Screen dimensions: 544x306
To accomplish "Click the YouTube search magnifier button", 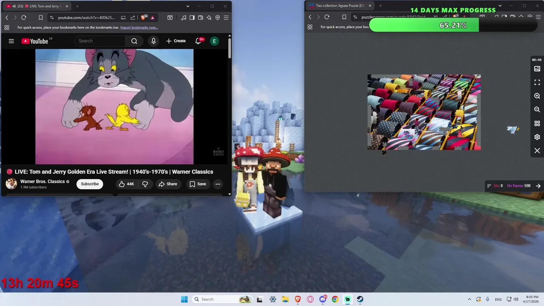I will click(x=134, y=41).
